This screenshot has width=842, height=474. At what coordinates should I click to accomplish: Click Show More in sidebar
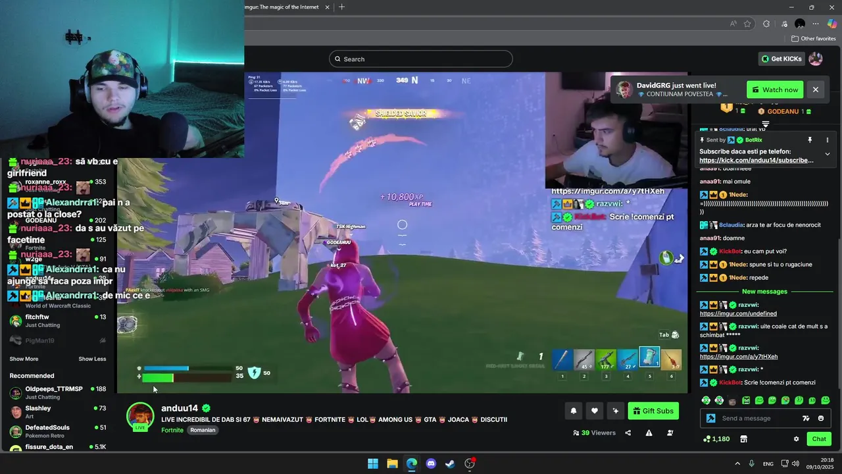coord(24,359)
